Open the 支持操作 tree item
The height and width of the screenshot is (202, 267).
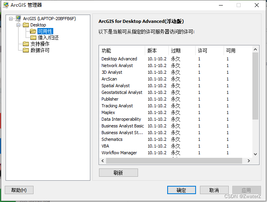(40, 44)
